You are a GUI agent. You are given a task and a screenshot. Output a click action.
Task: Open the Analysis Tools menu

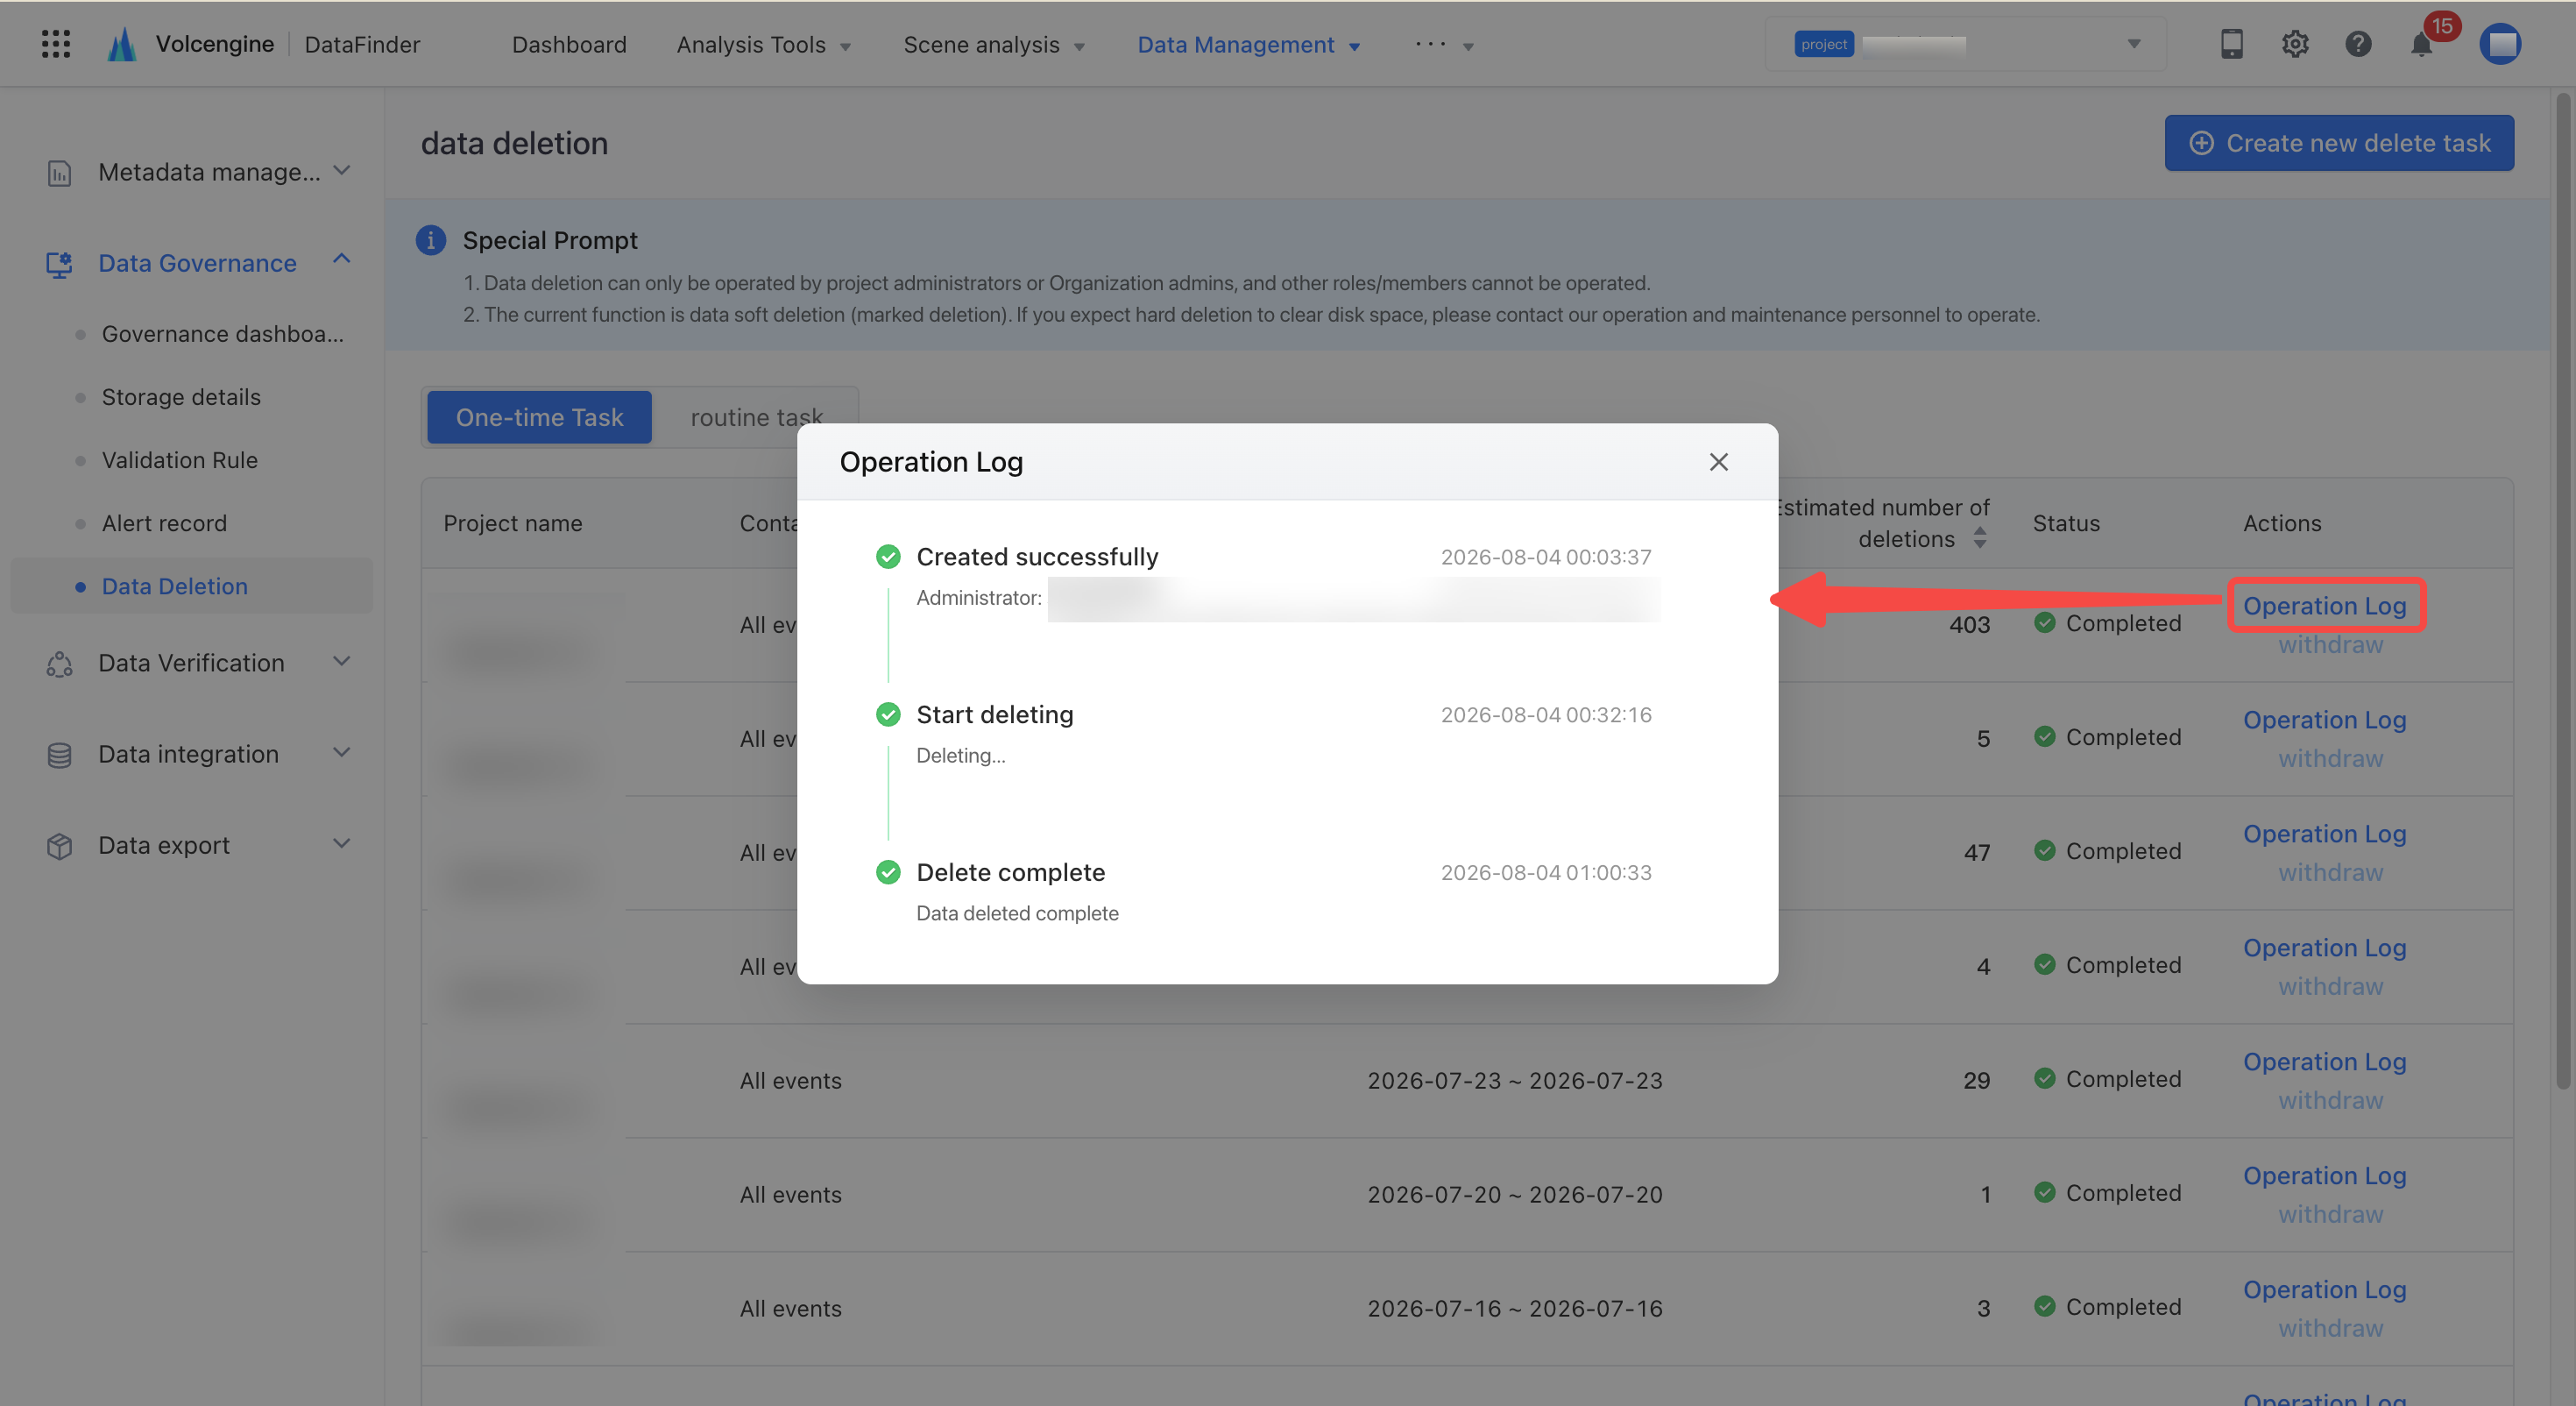tap(763, 45)
